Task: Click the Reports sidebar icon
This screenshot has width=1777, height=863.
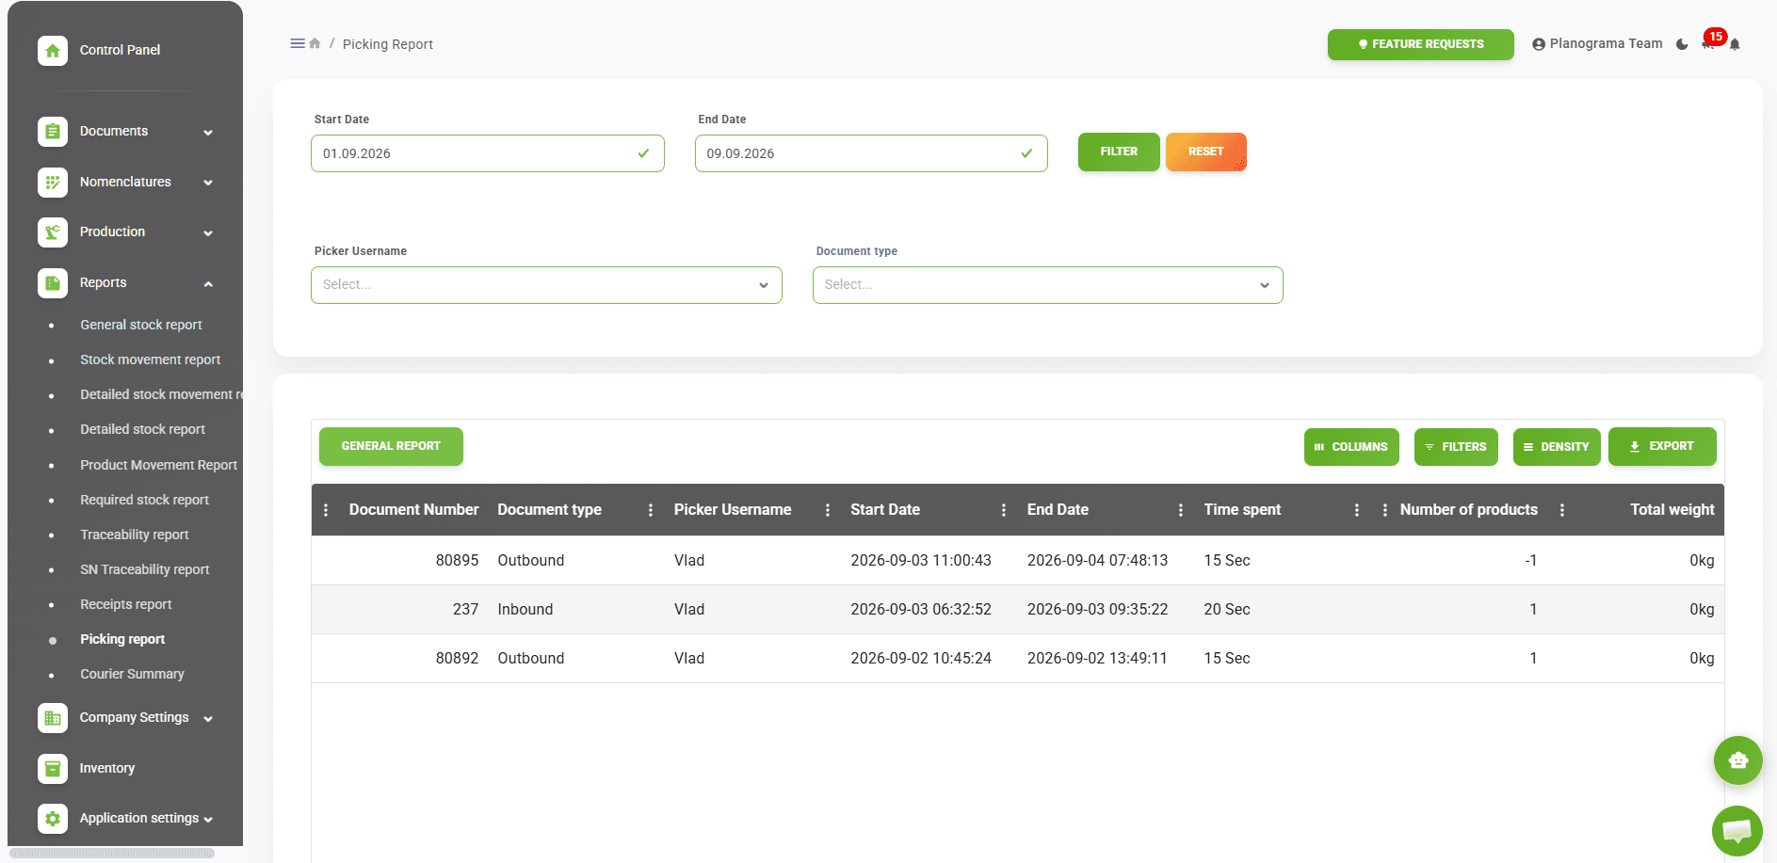Action: pos(53,283)
